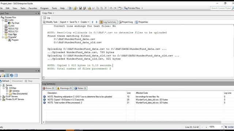The height and width of the screenshot is (131, 234).
Task: Toggle the Warnings (0) filter
Action: (64, 88)
